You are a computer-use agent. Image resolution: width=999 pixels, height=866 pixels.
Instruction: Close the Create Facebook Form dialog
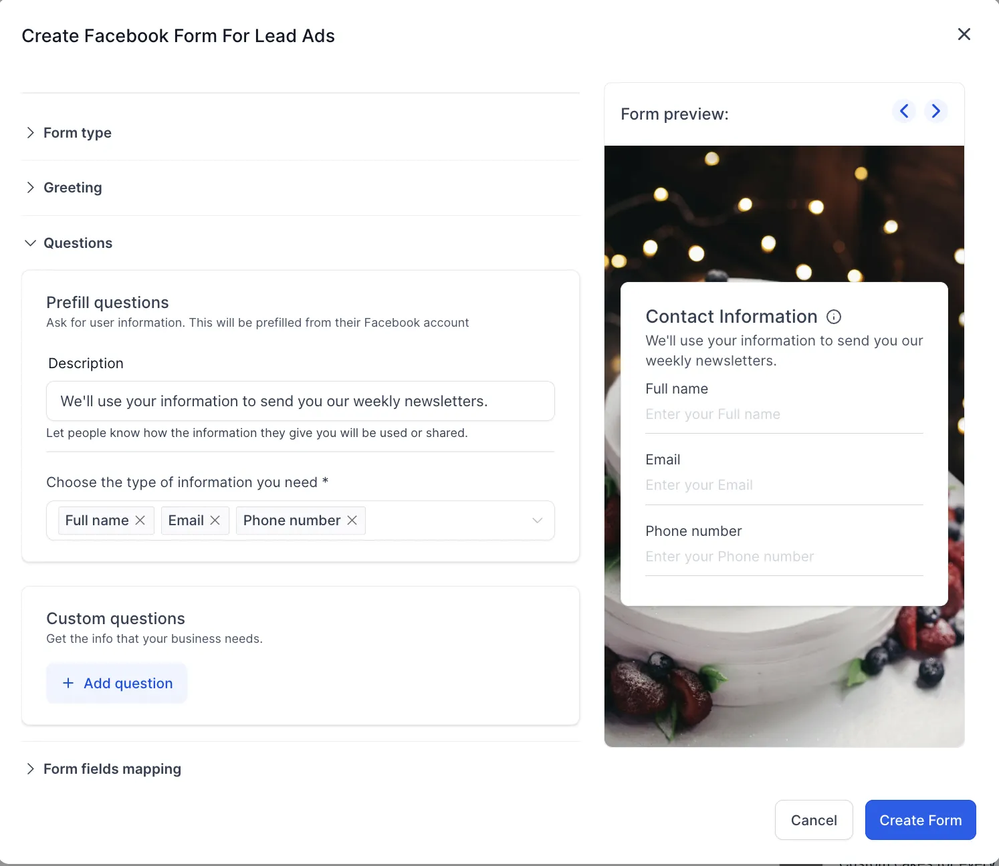964,34
